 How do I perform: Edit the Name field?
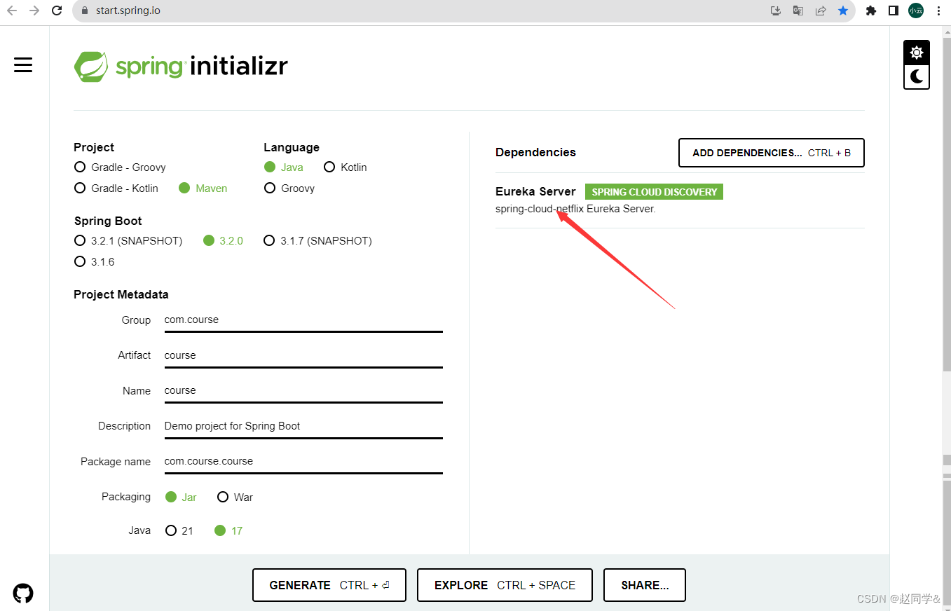(x=303, y=391)
